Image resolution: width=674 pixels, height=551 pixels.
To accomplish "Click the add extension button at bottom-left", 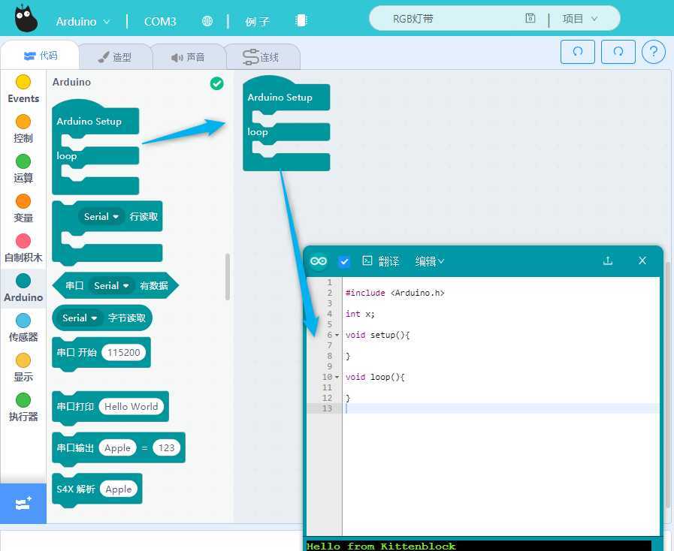I will [x=23, y=503].
